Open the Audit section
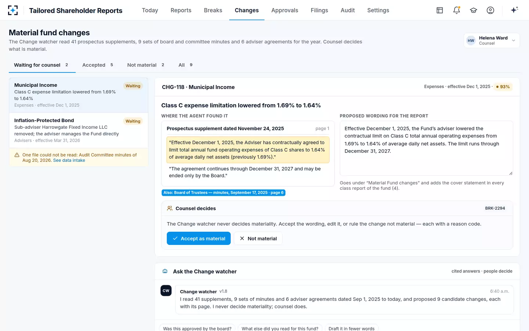Screen dimensions: 529x331 (348, 10)
